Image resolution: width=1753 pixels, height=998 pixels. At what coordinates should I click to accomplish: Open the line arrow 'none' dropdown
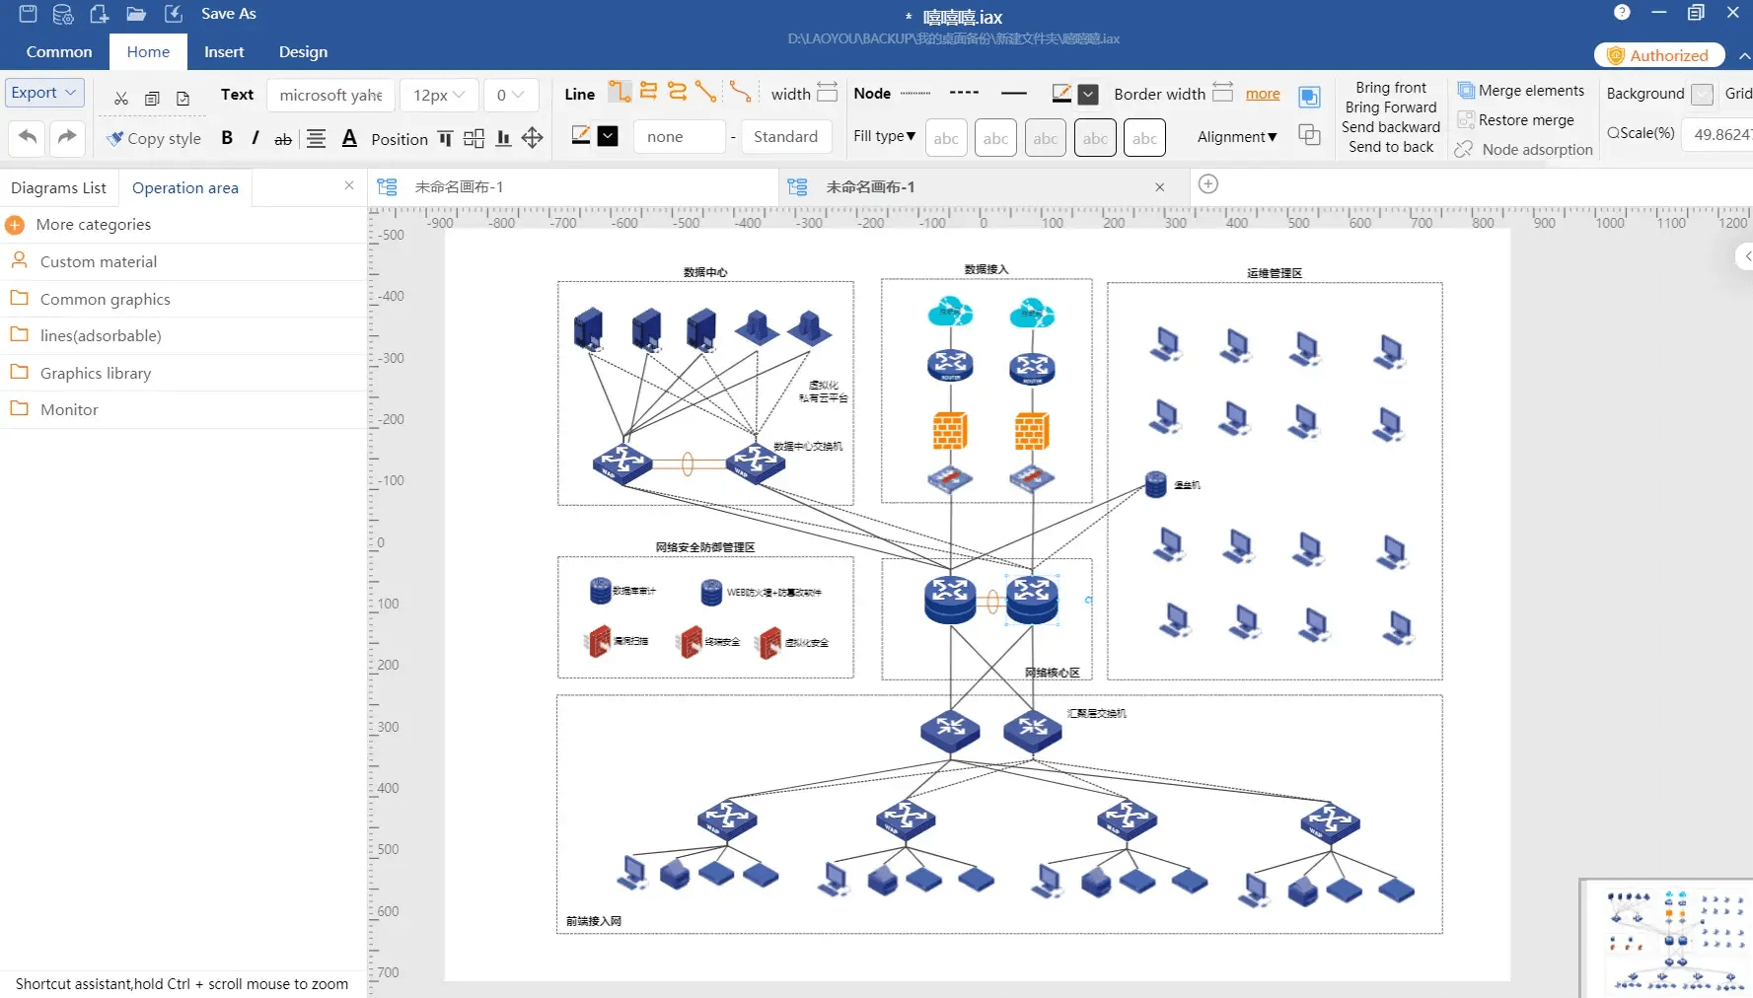point(680,137)
